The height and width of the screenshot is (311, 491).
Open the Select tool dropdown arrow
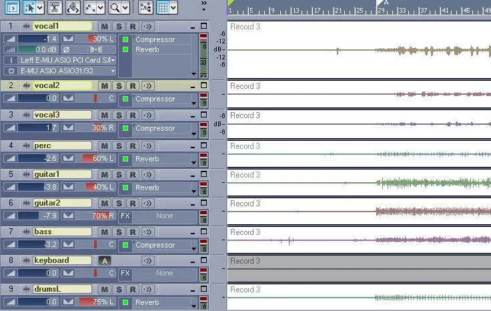pos(40,7)
